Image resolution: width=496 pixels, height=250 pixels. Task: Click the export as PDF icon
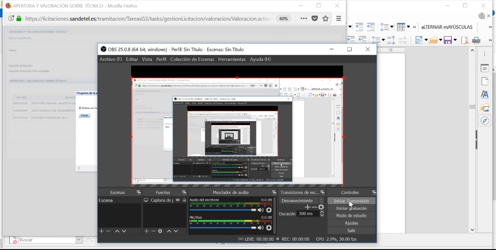click(x=465, y=40)
